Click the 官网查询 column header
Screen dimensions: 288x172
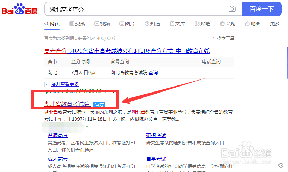point(120,61)
